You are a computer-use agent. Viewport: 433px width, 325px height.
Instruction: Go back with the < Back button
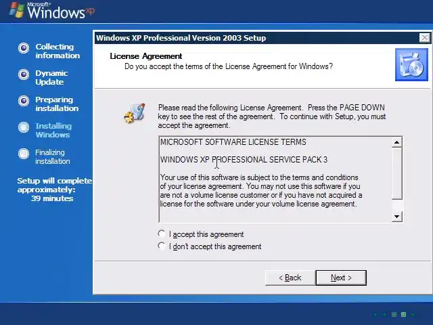[x=290, y=278]
